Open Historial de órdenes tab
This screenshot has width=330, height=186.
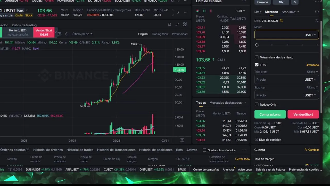[48, 150]
